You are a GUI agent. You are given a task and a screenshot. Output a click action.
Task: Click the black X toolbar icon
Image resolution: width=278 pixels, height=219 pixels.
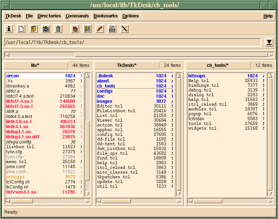[x=124, y=29]
